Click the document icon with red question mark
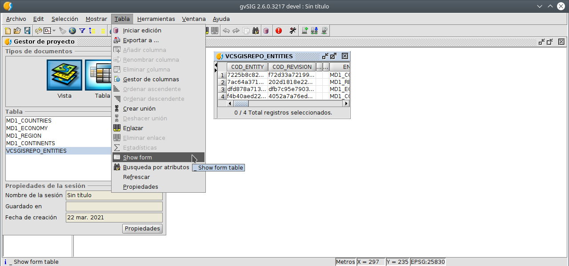 click(x=47, y=31)
